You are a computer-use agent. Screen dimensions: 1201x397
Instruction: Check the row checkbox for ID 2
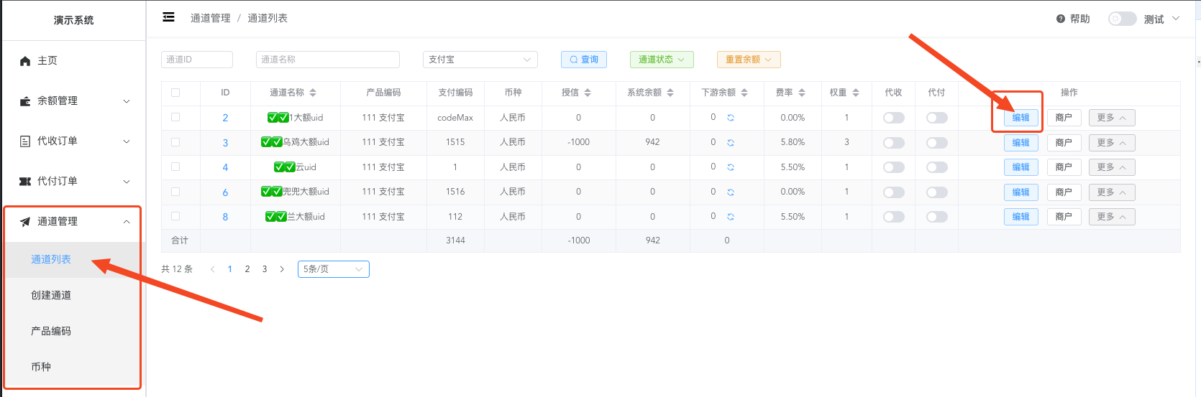[175, 117]
